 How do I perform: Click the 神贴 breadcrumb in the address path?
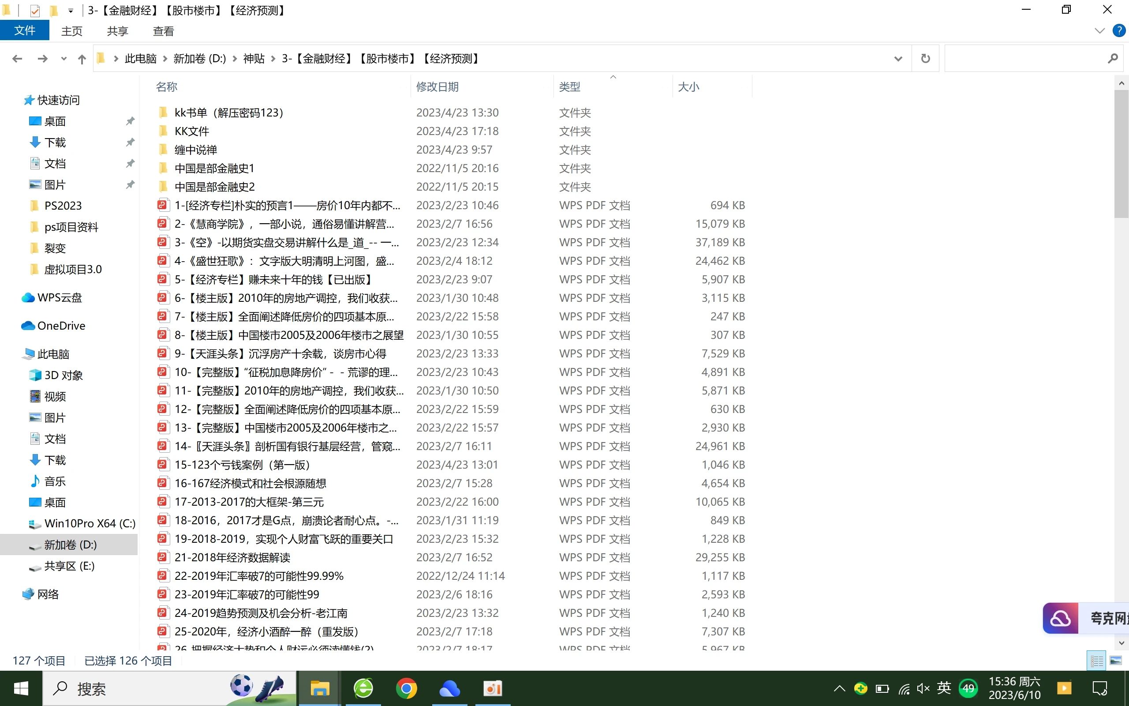[x=254, y=59]
